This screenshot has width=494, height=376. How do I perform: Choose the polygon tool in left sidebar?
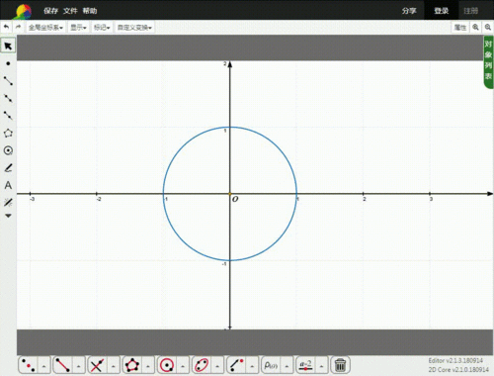pos(8,134)
